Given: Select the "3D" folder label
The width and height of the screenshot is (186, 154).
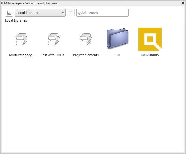Looking at the screenshot, I should (118, 55).
